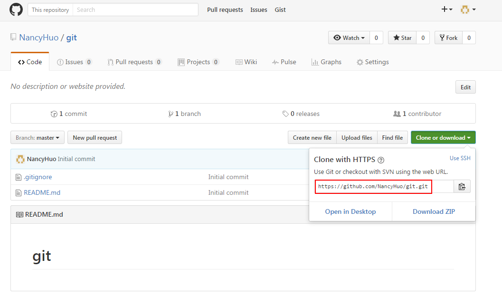This screenshot has height=297, width=502.
Task: Click Initial commit message for .gitignore
Action: coord(228,177)
